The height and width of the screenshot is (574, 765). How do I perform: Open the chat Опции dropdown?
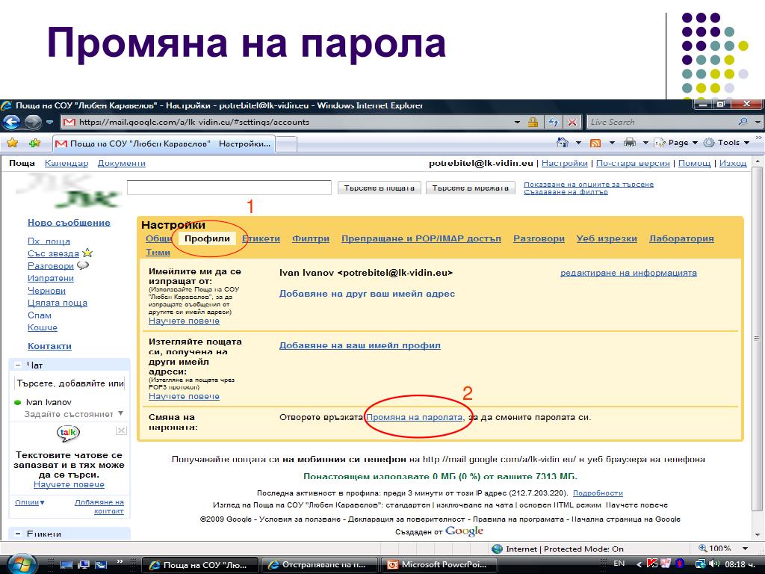point(30,502)
